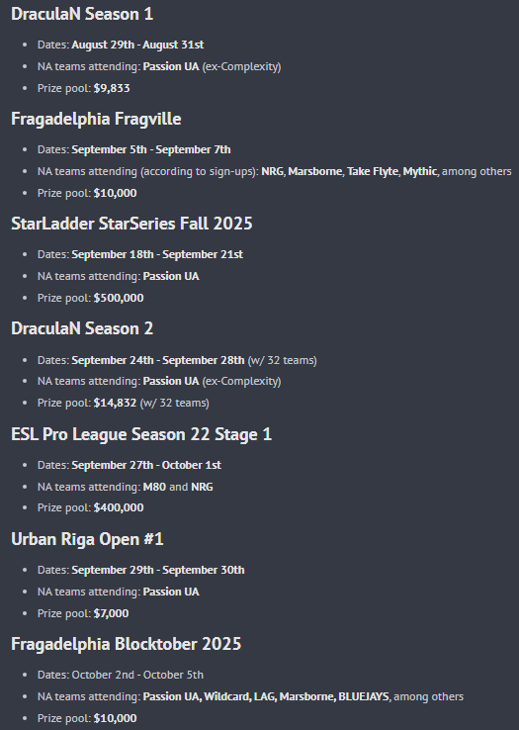Click M80 under ESL Pro League
The width and height of the screenshot is (519, 730).
tap(154, 487)
